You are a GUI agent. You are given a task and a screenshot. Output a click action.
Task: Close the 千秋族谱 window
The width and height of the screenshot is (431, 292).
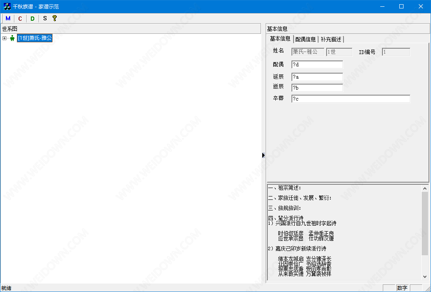click(x=421, y=6)
